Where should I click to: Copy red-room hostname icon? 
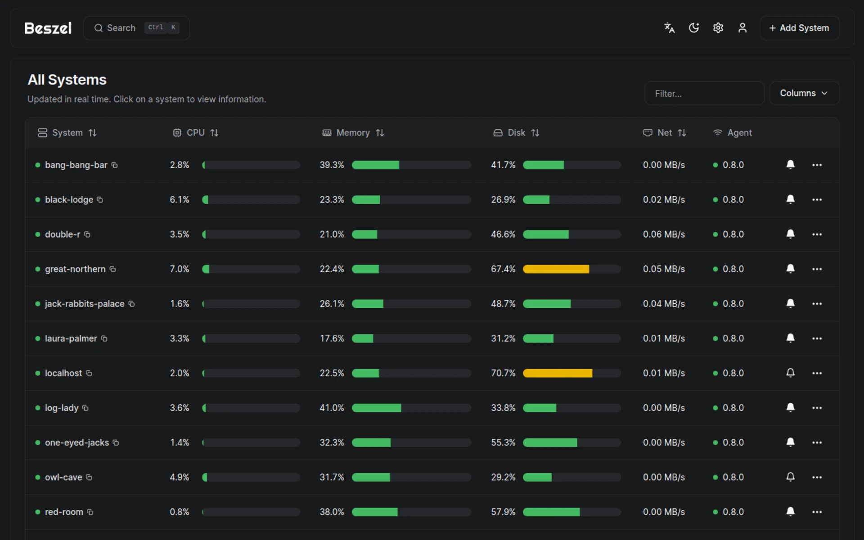(x=90, y=512)
